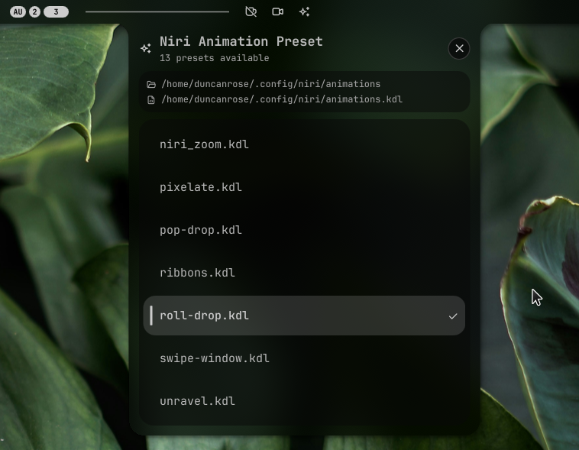Select the active roll-drop.kdl preset
Viewport: 579px width, 450px height.
(304, 316)
